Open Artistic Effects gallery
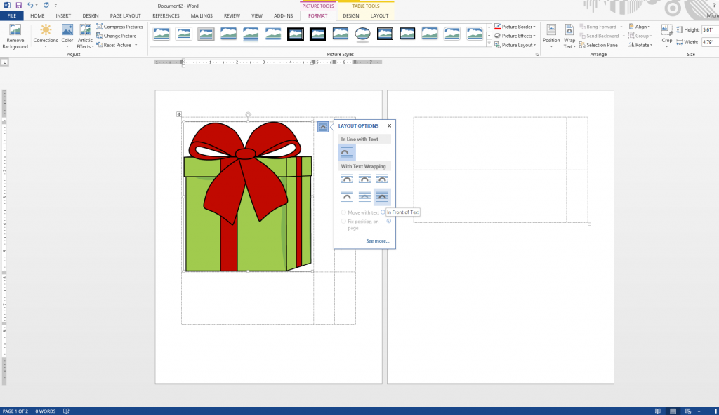The image size is (719, 415). click(x=85, y=36)
